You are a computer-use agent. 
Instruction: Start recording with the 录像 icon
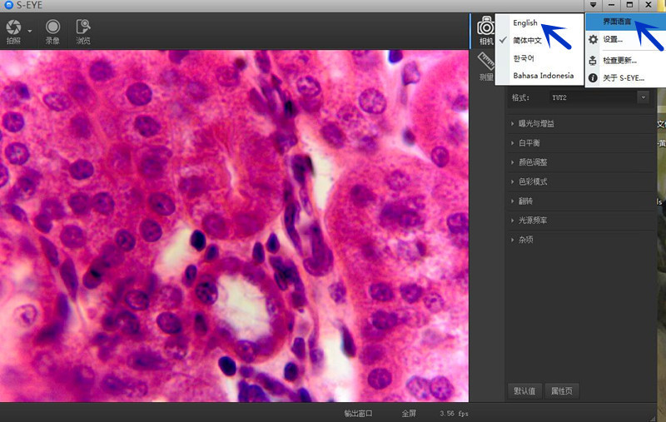click(x=52, y=28)
